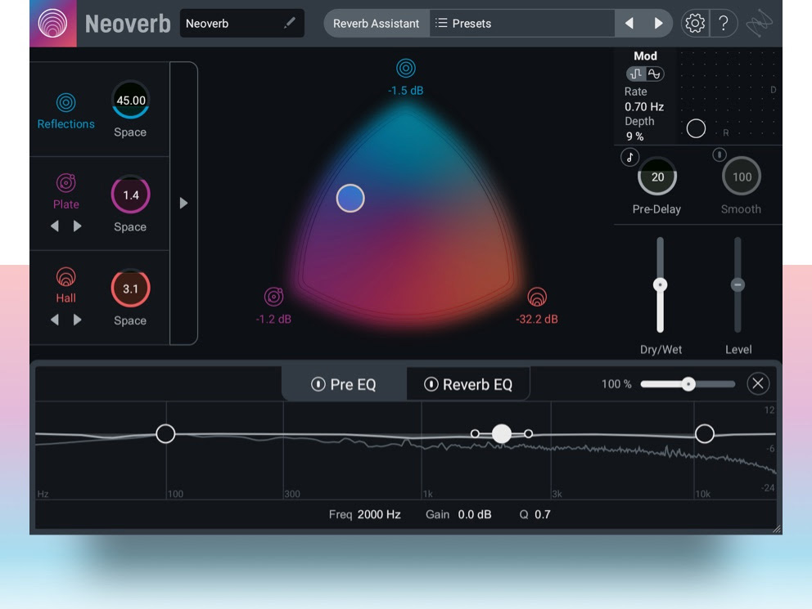812x609 pixels.
Task: Toggle the Smooth power button
Action: (x=720, y=154)
